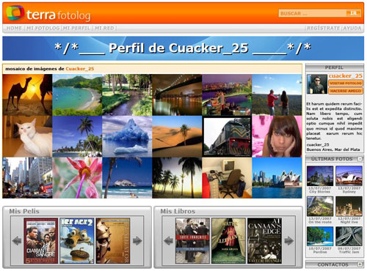Click the Terra Fotolog logo

click(48, 14)
